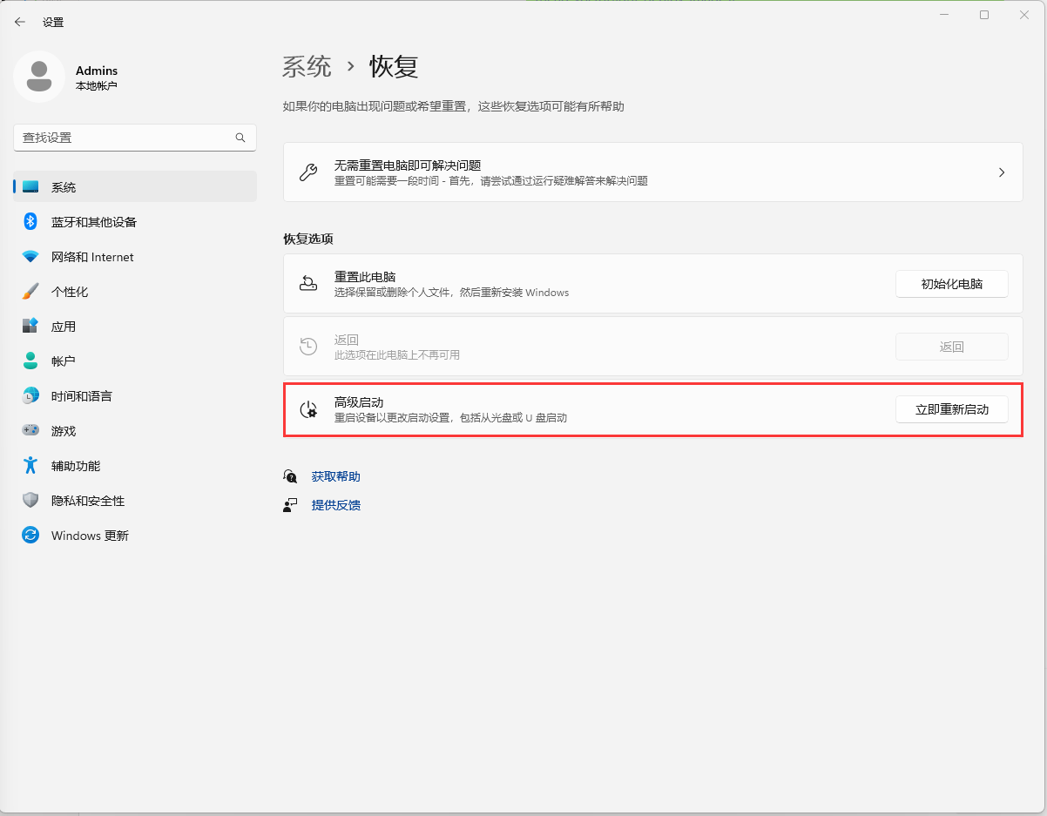This screenshot has height=816, width=1047.
Task: Click the 游戏 gamepad icon
Action: pyautogui.click(x=30, y=431)
